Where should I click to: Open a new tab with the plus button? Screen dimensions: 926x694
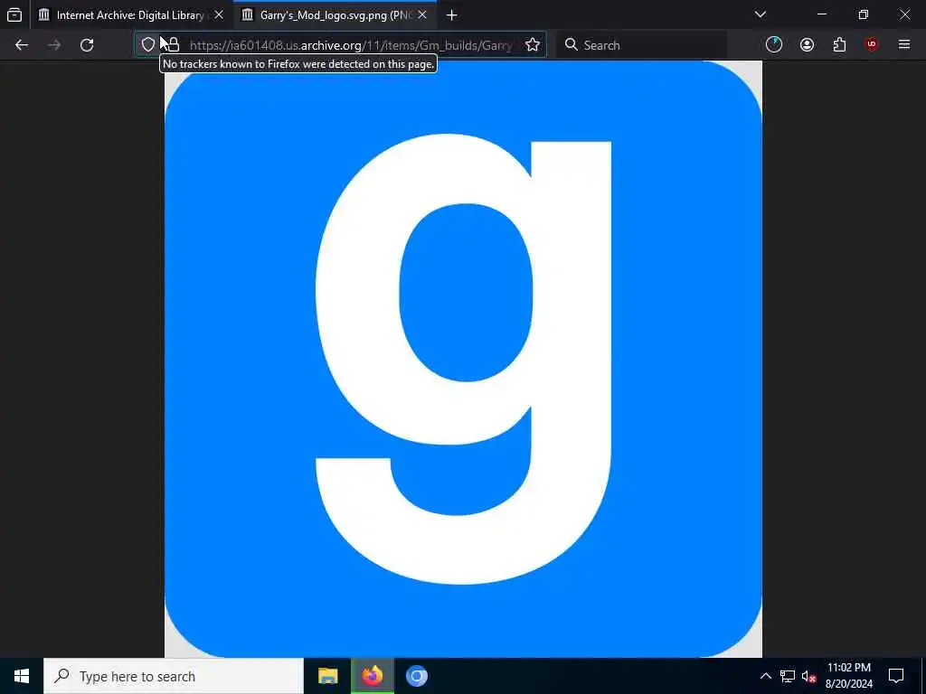click(452, 15)
